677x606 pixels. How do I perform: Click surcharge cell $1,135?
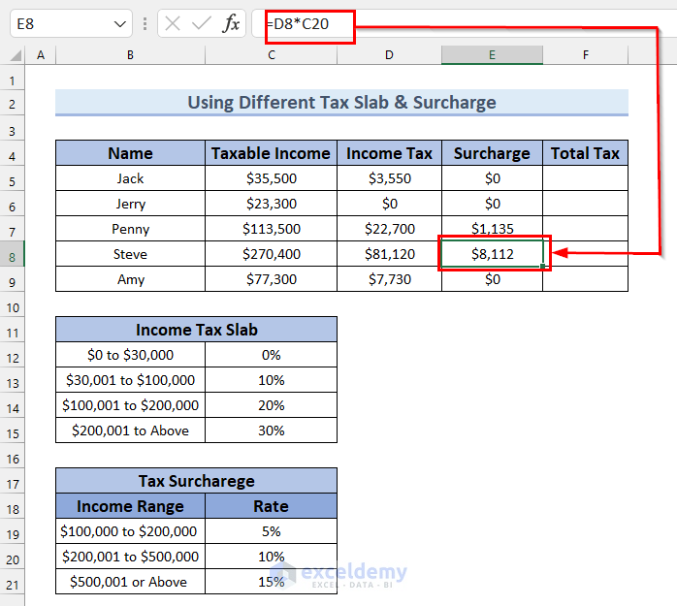click(x=492, y=228)
